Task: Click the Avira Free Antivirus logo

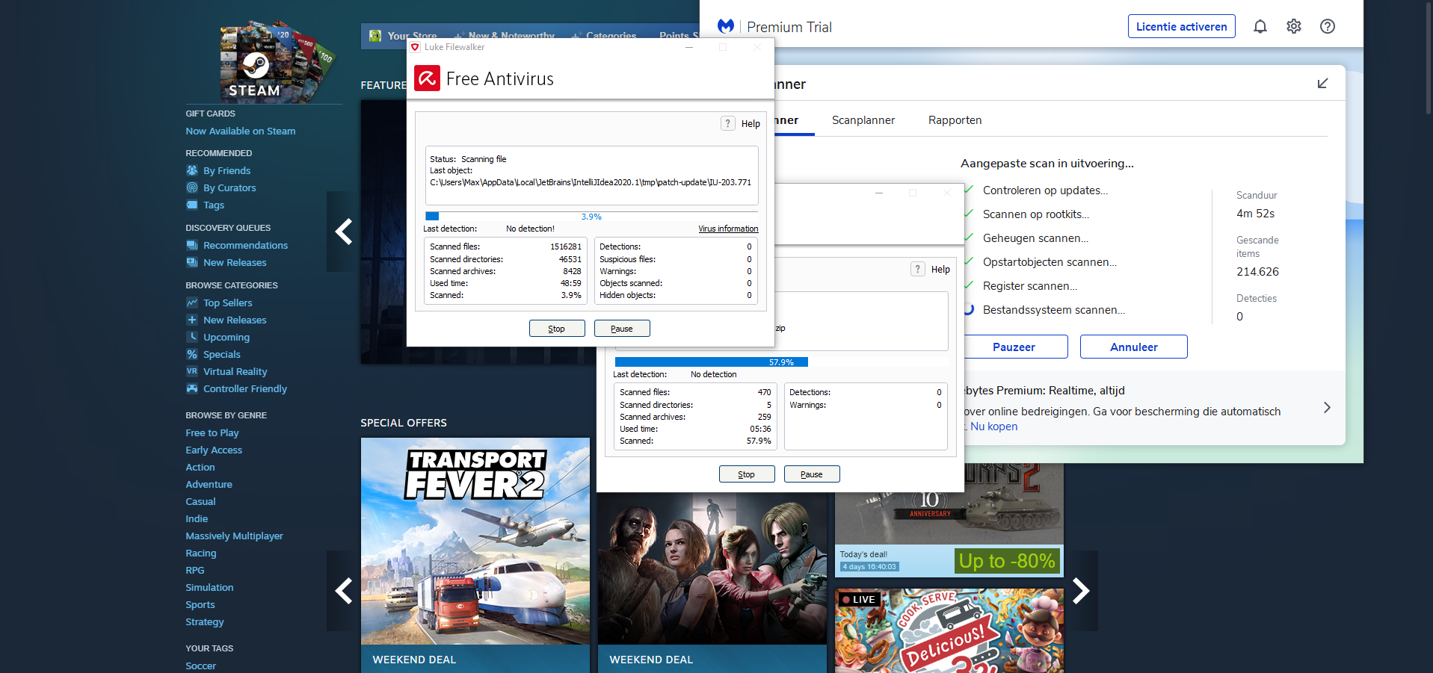Action: coord(428,78)
